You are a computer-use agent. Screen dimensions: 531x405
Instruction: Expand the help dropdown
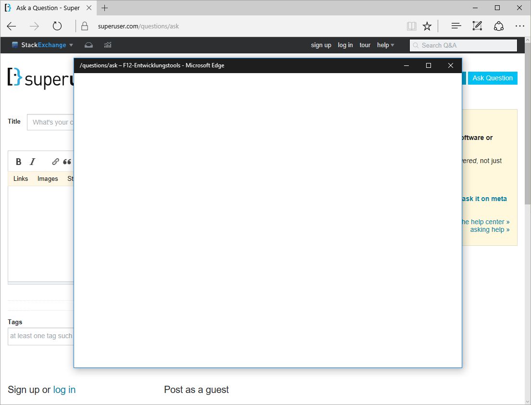click(x=385, y=45)
